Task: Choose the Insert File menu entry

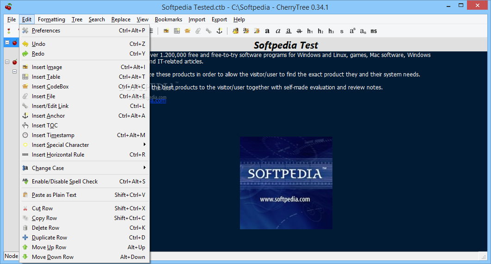Action: point(85,96)
